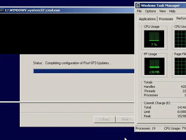This screenshot has height=140, width=186.
Task: Click the Back button in setup wizard
Action: (x=105, y=120)
